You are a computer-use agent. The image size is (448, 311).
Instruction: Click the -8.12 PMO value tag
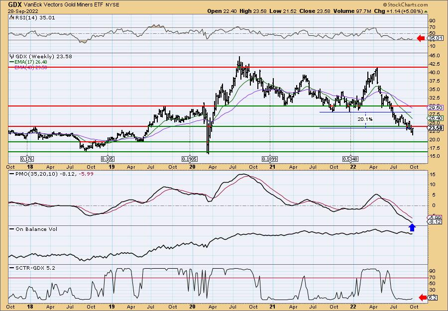[x=435, y=222]
